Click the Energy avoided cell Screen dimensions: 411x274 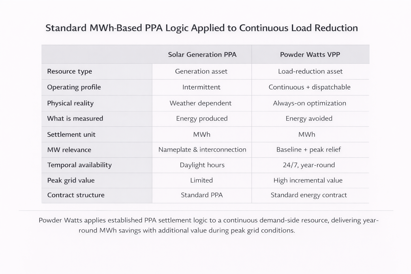click(x=309, y=119)
